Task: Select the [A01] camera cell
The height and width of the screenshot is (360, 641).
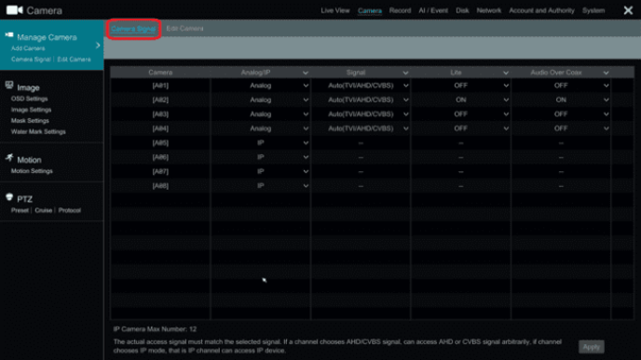Action: pos(160,86)
